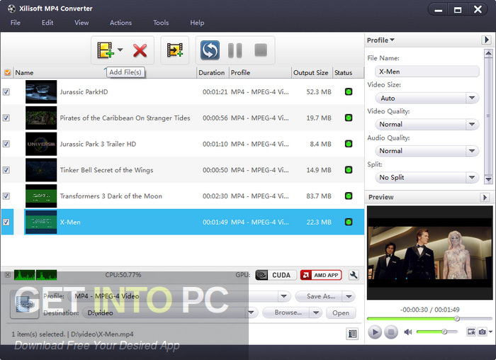The image size is (496, 360).
Task: Collapse the Preview panel with arrow button
Action: click(485, 198)
